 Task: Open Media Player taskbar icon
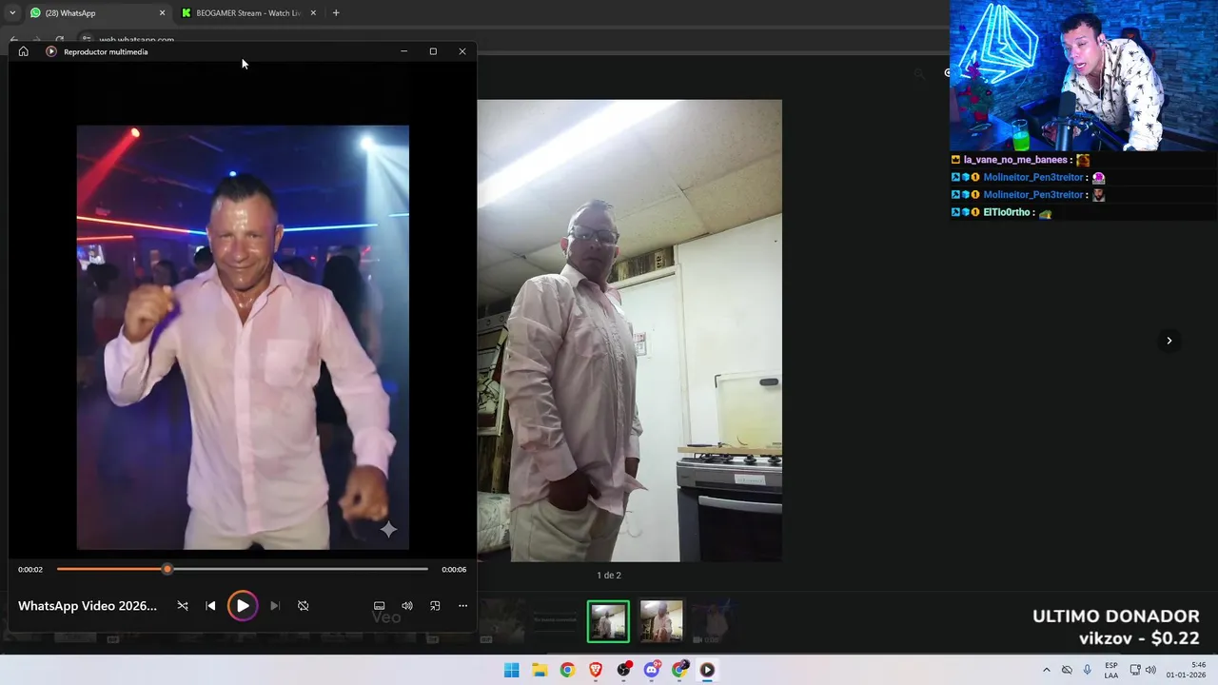pos(707,670)
